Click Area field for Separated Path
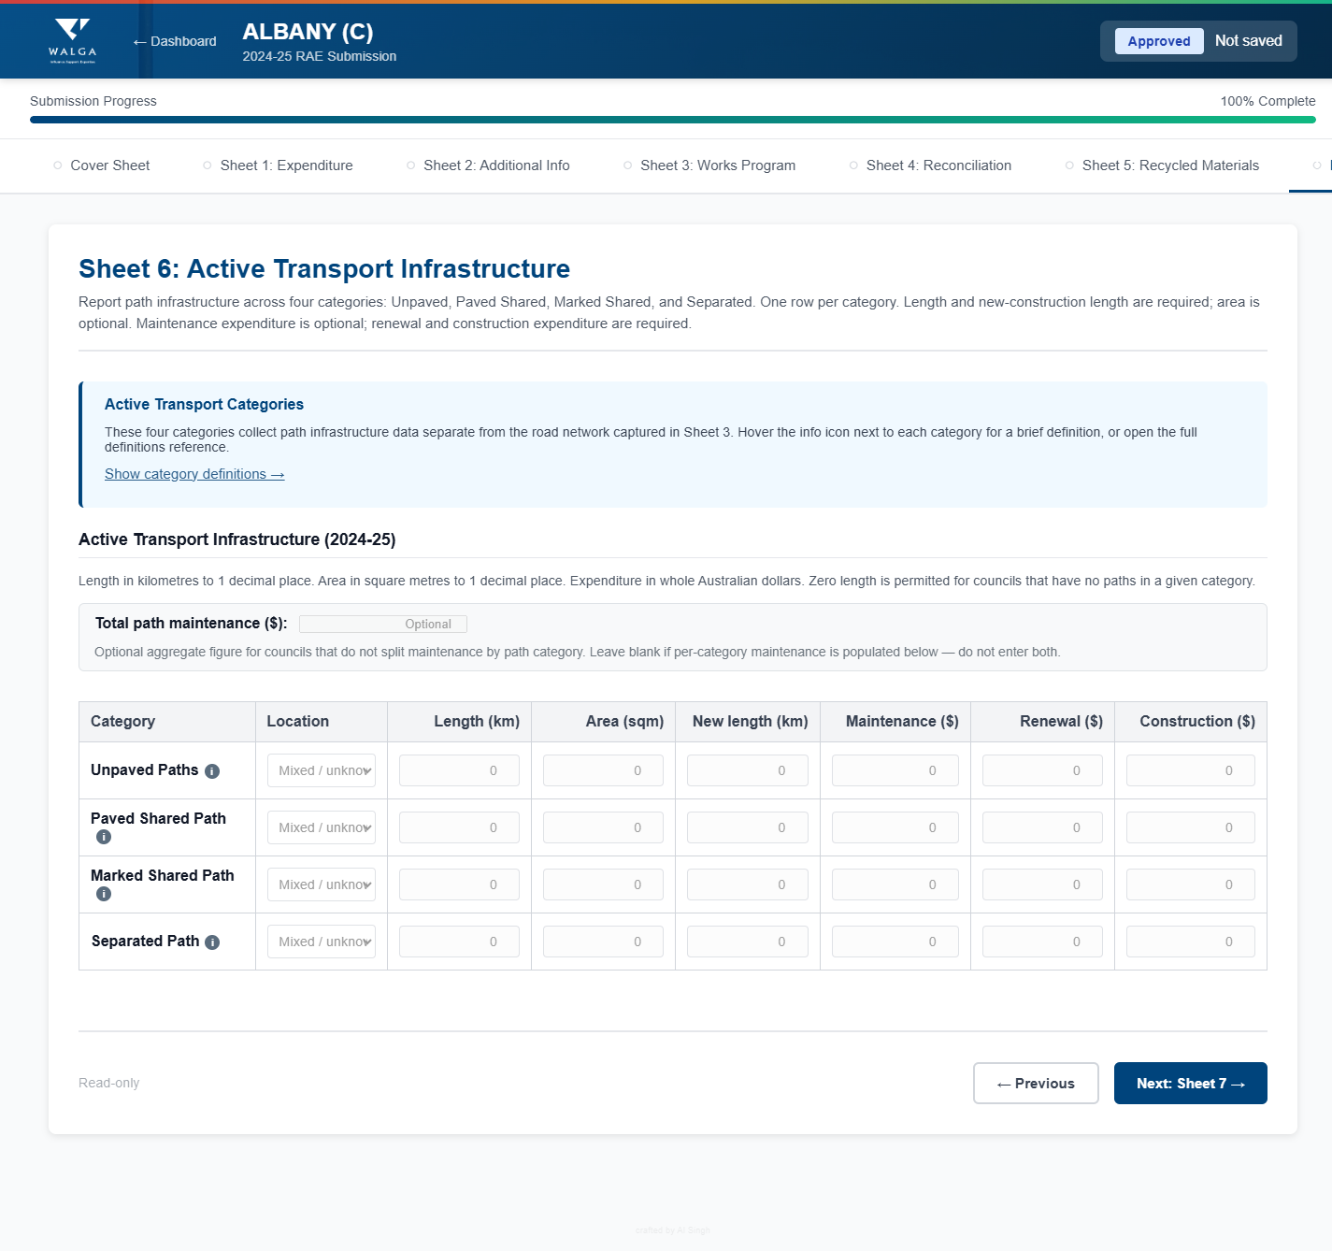 (603, 942)
